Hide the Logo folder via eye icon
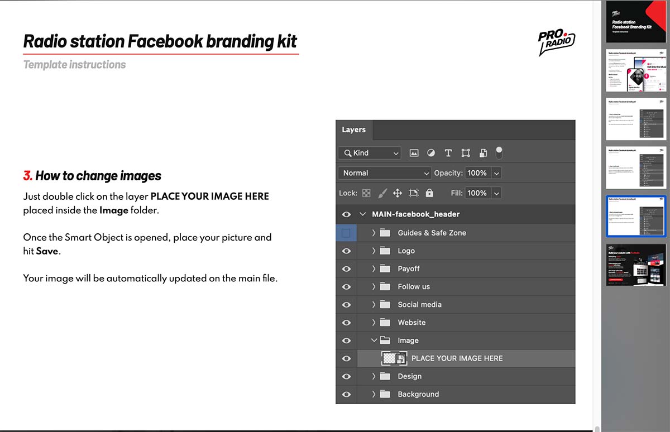 (x=346, y=251)
